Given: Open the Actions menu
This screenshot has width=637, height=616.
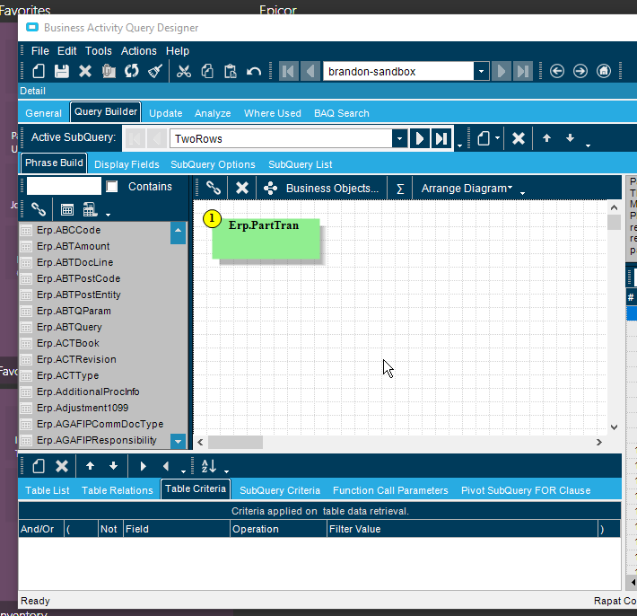Looking at the screenshot, I should click(x=138, y=51).
